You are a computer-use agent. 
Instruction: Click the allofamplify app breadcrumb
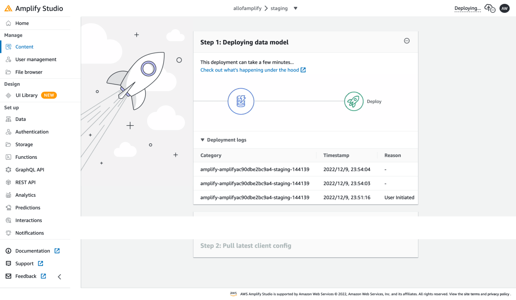tap(247, 8)
